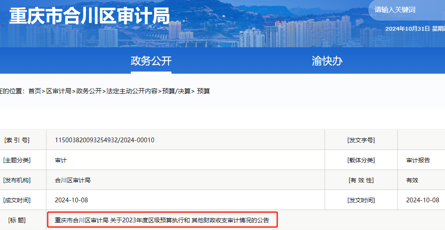This screenshot has height=230, width=445.
Task: Click the 发布机构 value 合川区审计局
Action: 73,180
